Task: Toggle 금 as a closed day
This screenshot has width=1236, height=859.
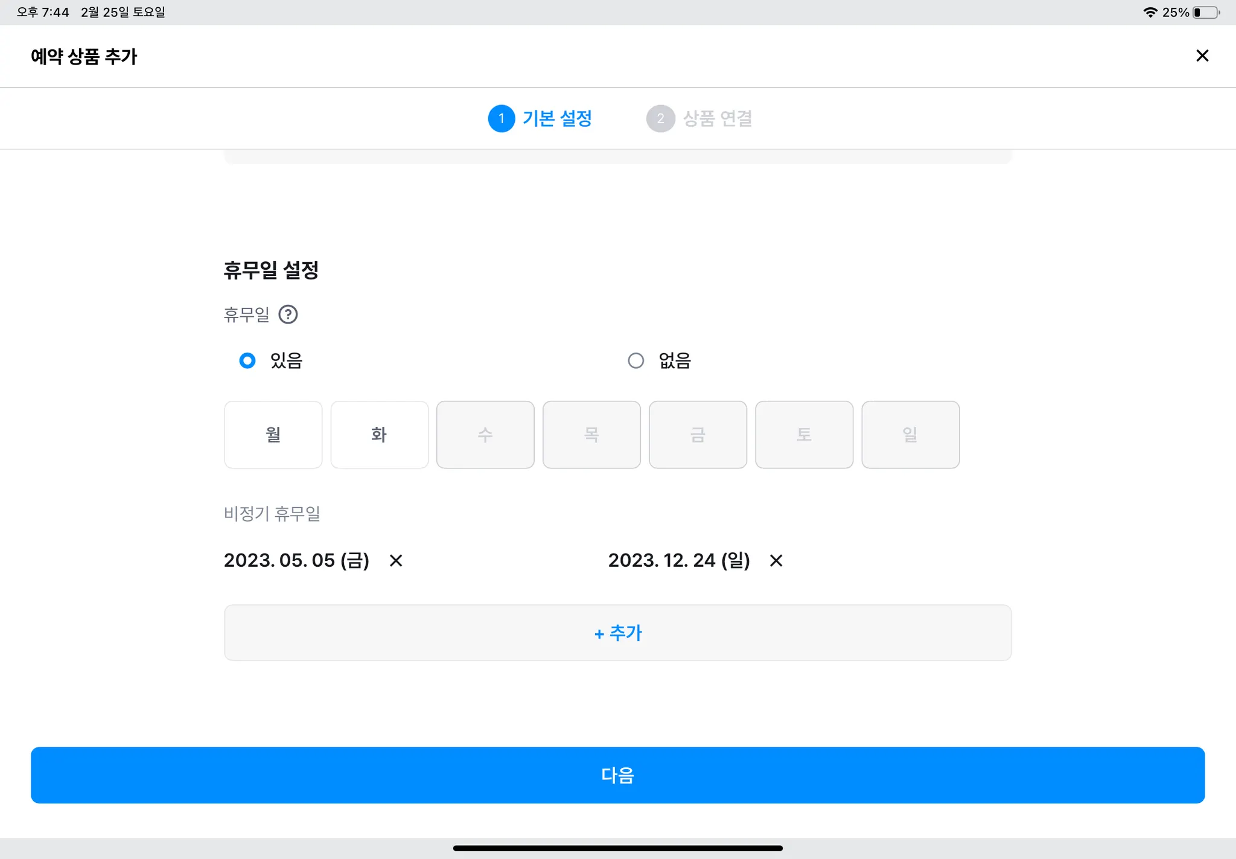Action: (698, 435)
